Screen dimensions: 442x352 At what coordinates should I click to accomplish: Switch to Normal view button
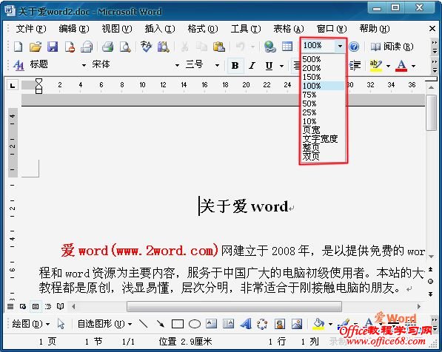click(x=10, y=306)
